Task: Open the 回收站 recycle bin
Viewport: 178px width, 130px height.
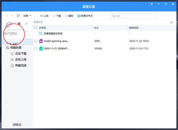Action: click(x=17, y=125)
